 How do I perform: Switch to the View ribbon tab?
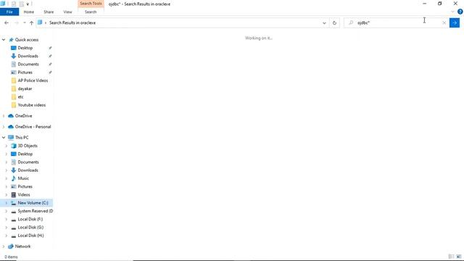67,12
